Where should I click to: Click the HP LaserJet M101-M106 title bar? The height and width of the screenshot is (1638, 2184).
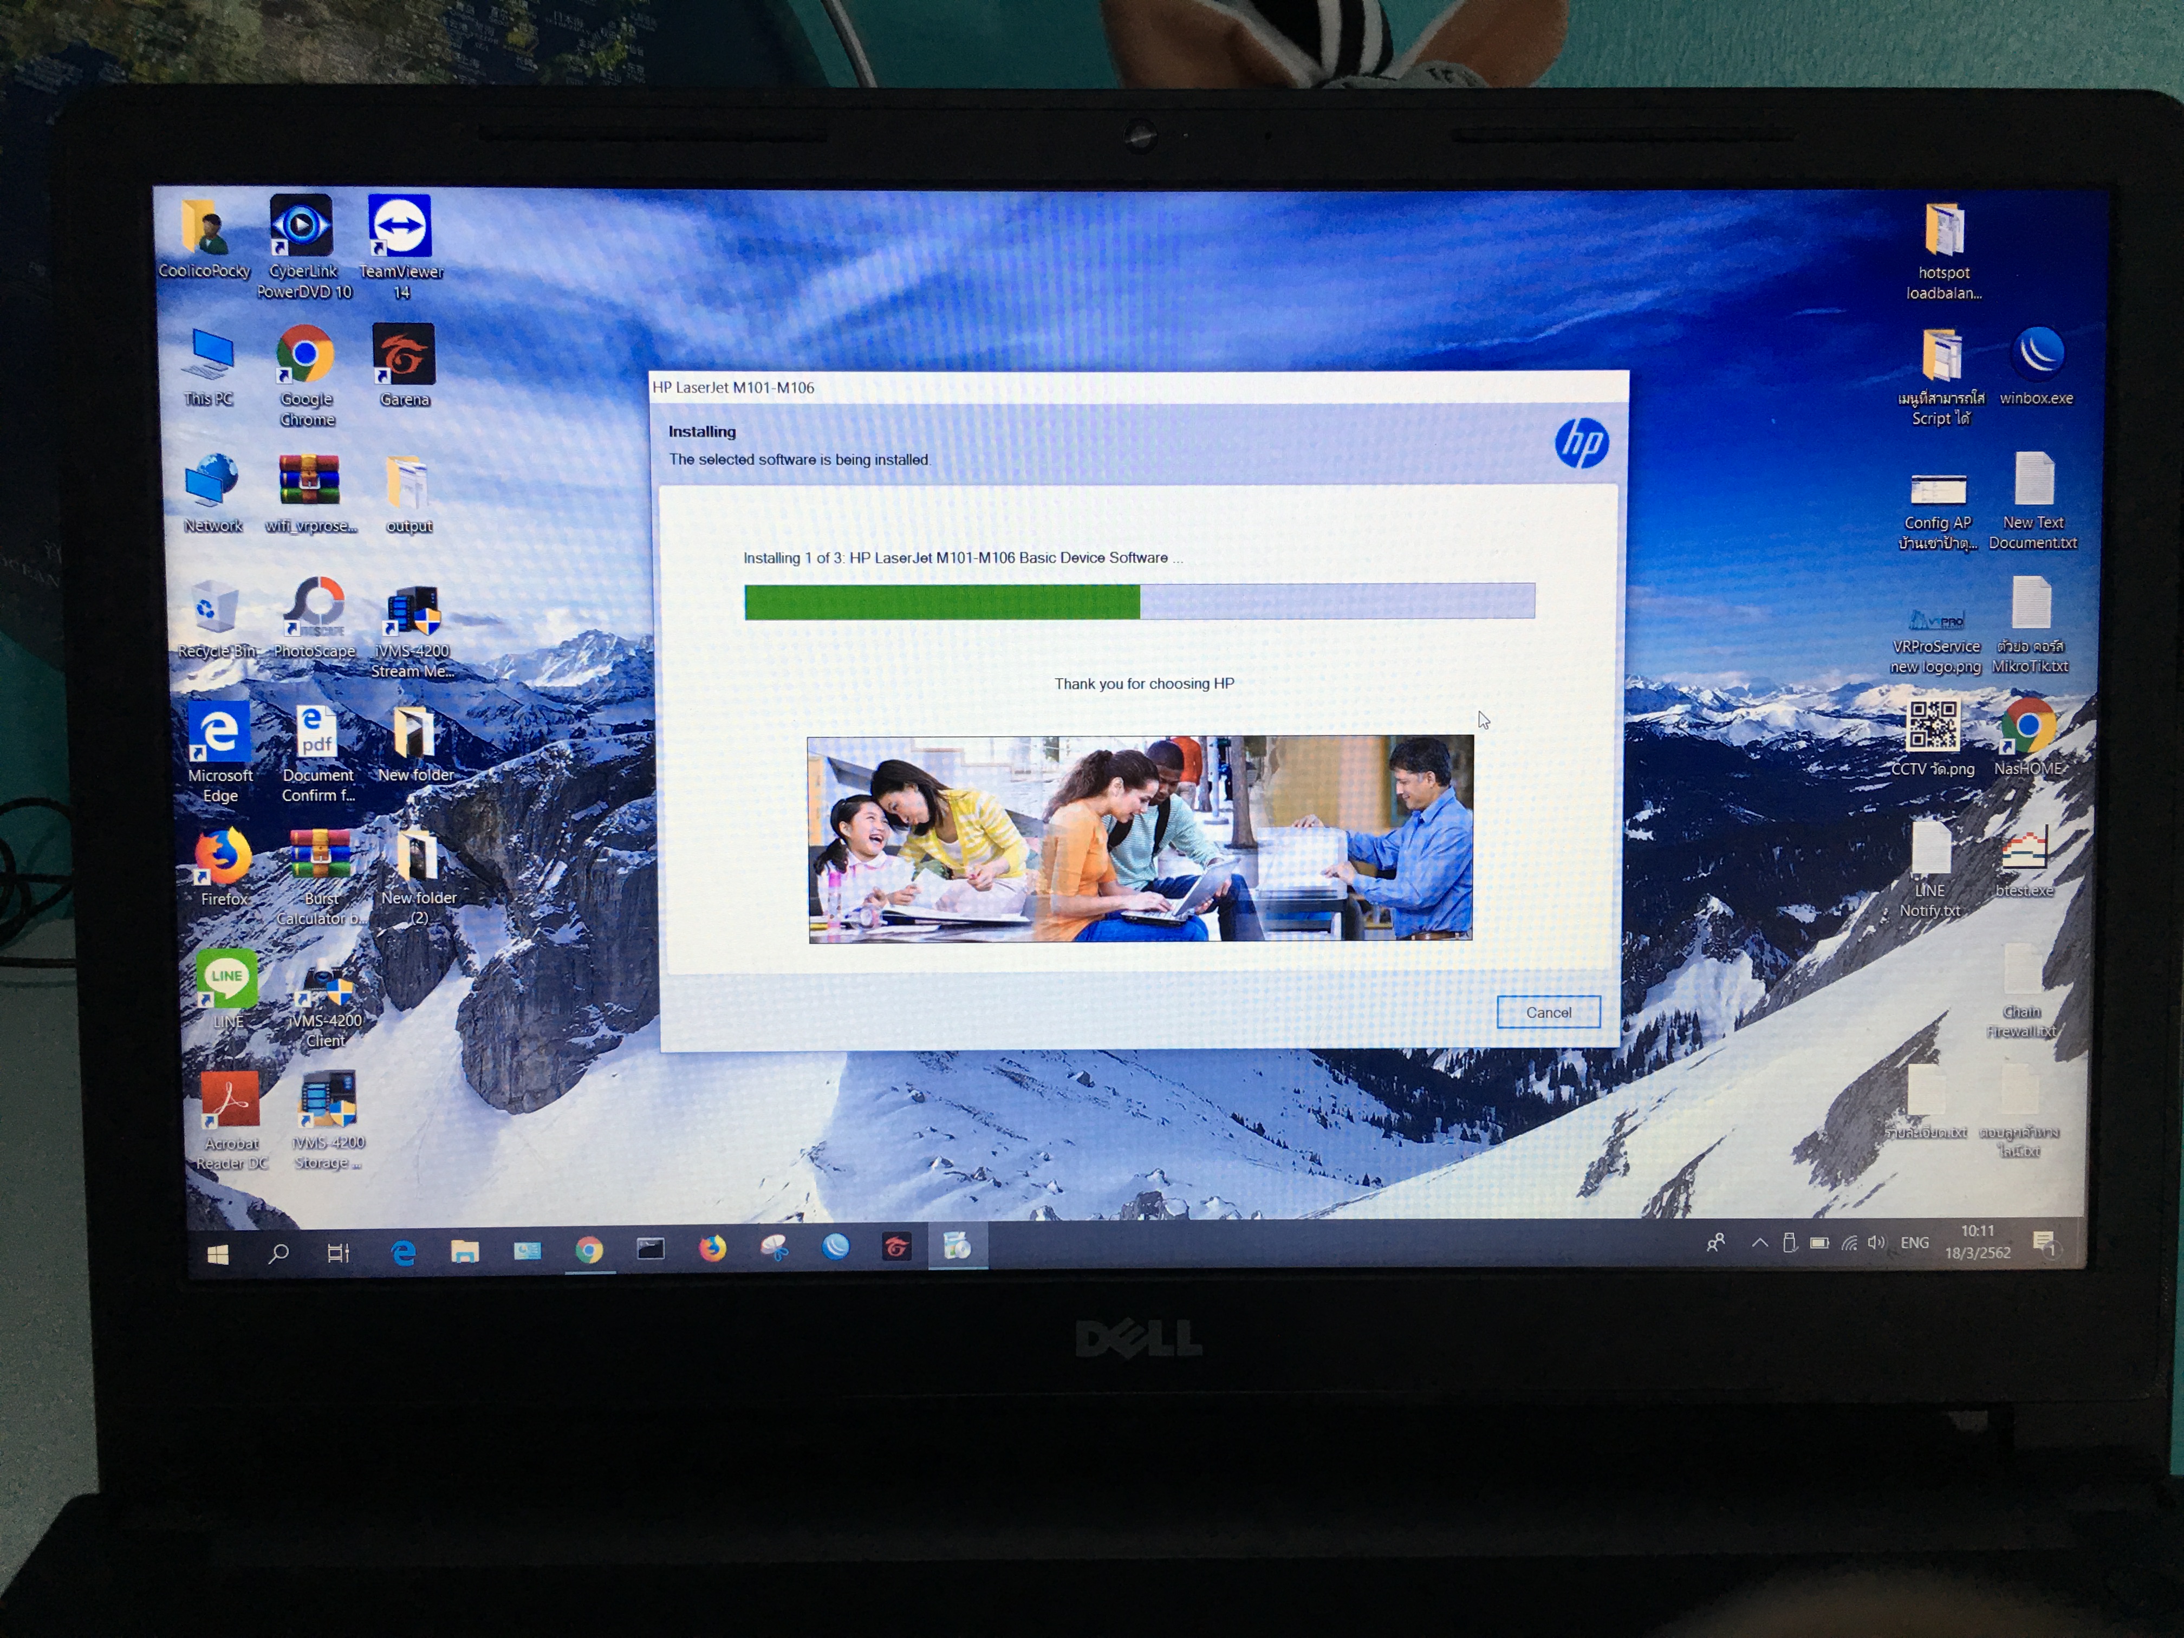(1139, 387)
